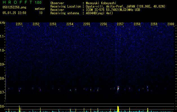Click the large meteor echo near 2257
The width and height of the screenshot is (177, 112).
coord(118,88)
